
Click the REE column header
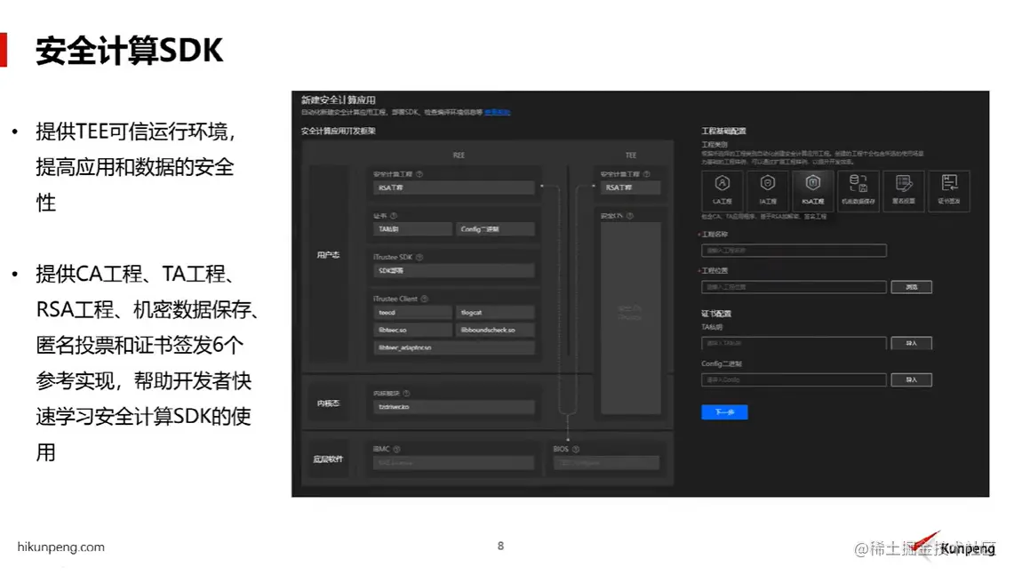pos(459,156)
